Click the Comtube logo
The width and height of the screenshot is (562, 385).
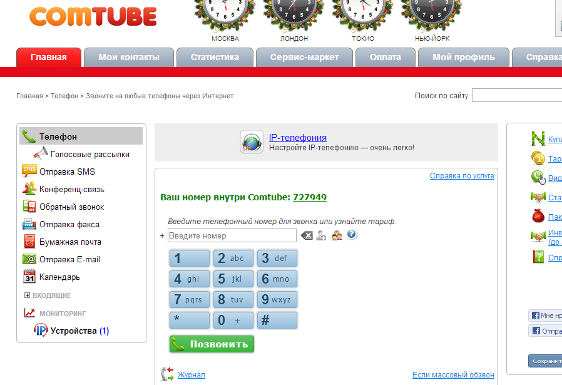[x=93, y=16]
